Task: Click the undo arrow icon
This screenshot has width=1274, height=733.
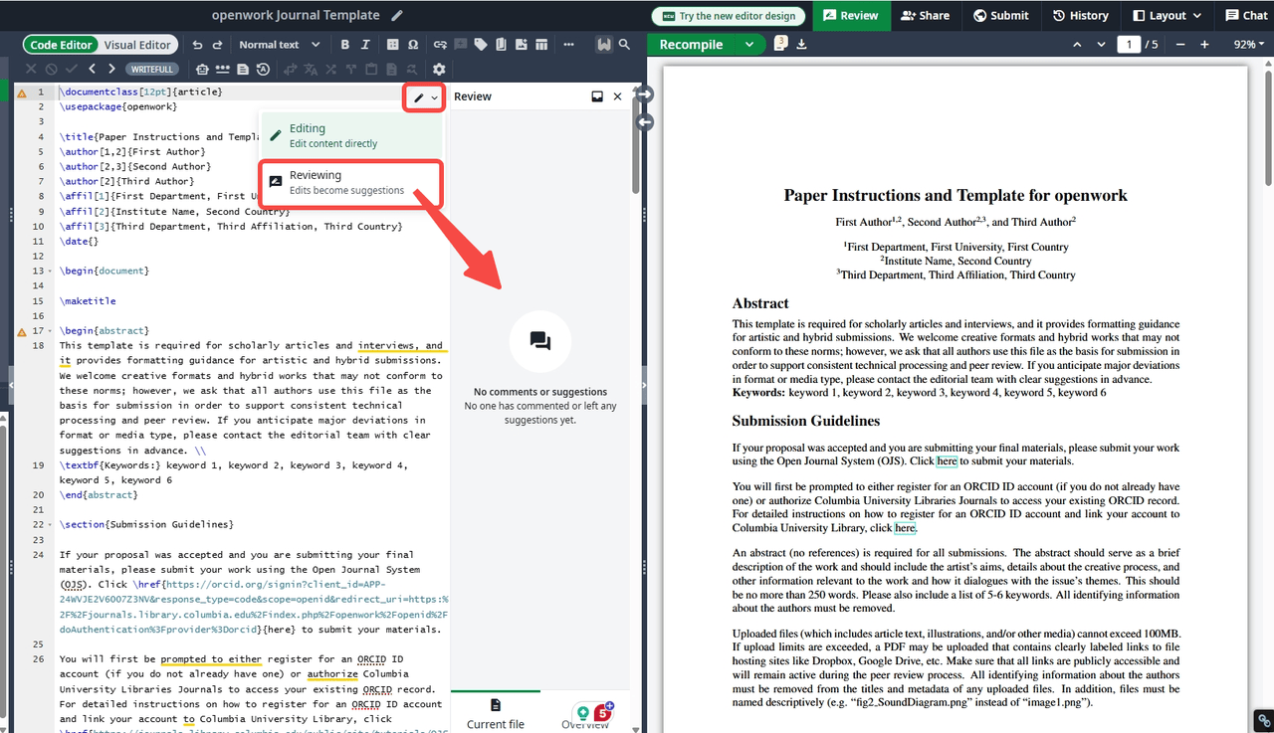Action: 197,45
